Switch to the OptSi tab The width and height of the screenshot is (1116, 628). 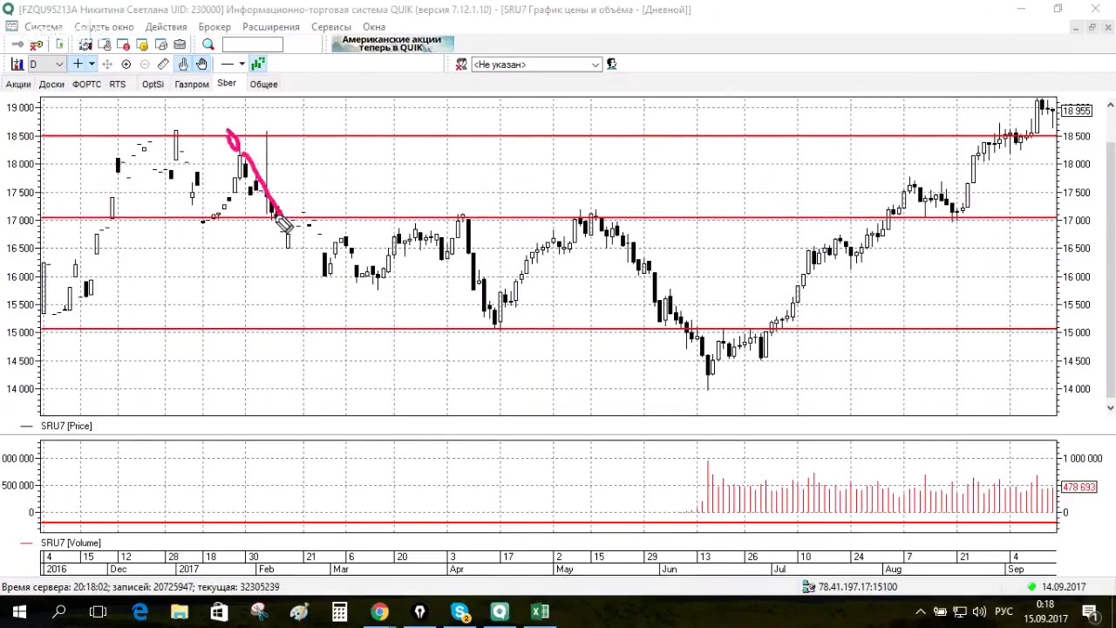click(x=153, y=85)
